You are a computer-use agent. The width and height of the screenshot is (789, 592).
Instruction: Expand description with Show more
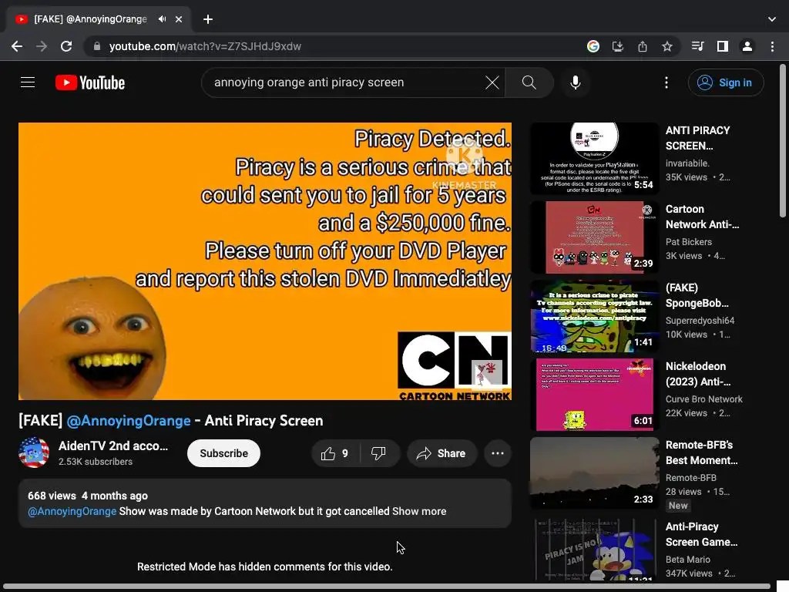[x=419, y=511]
